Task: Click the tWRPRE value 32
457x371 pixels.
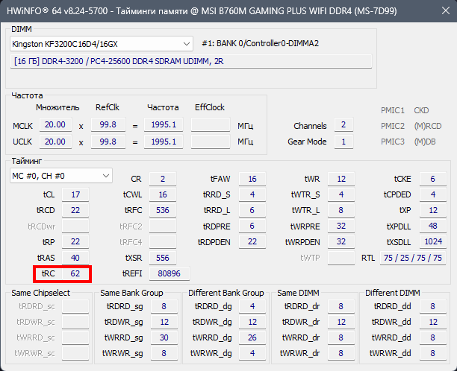Action: coord(341,226)
